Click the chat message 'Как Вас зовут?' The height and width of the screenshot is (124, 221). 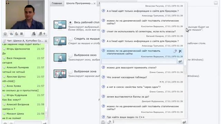coord(11,100)
